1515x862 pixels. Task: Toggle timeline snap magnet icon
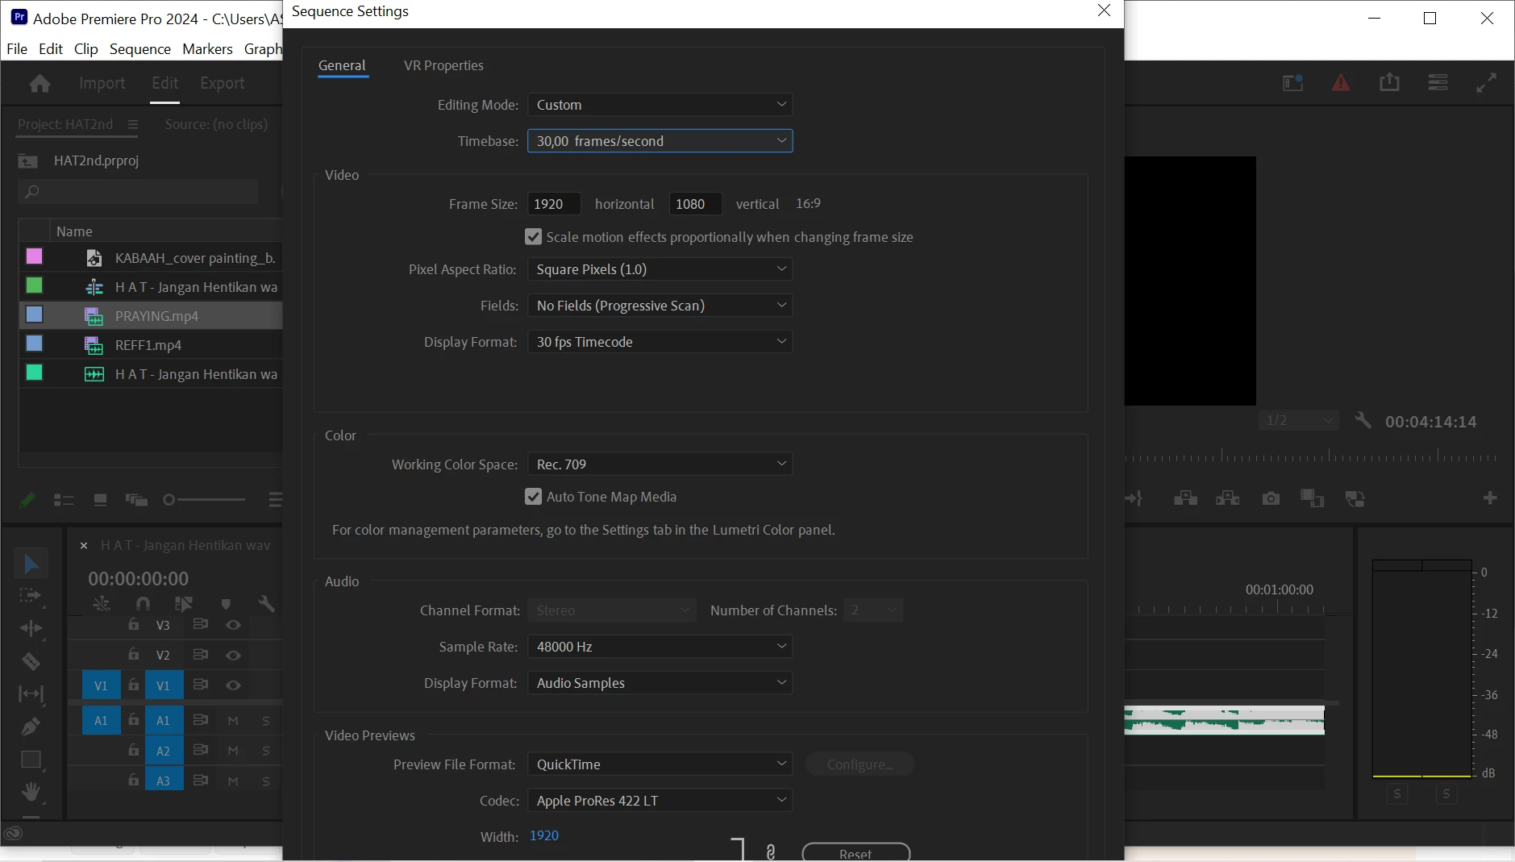[143, 603]
